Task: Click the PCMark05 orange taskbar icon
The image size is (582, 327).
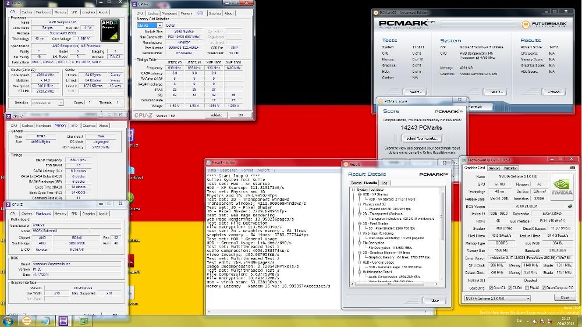Action: 27,321
